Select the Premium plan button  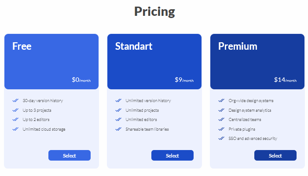(x=275, y=155)
